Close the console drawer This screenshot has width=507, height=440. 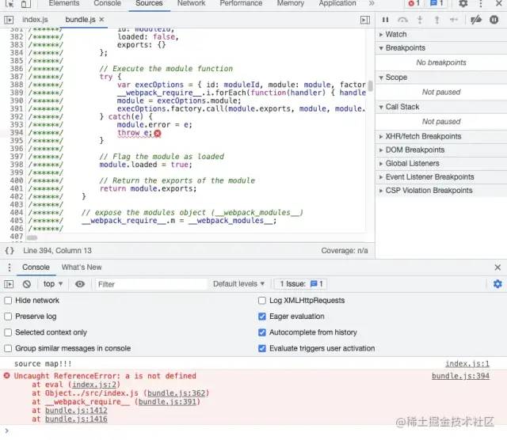[x=497, y=267]
